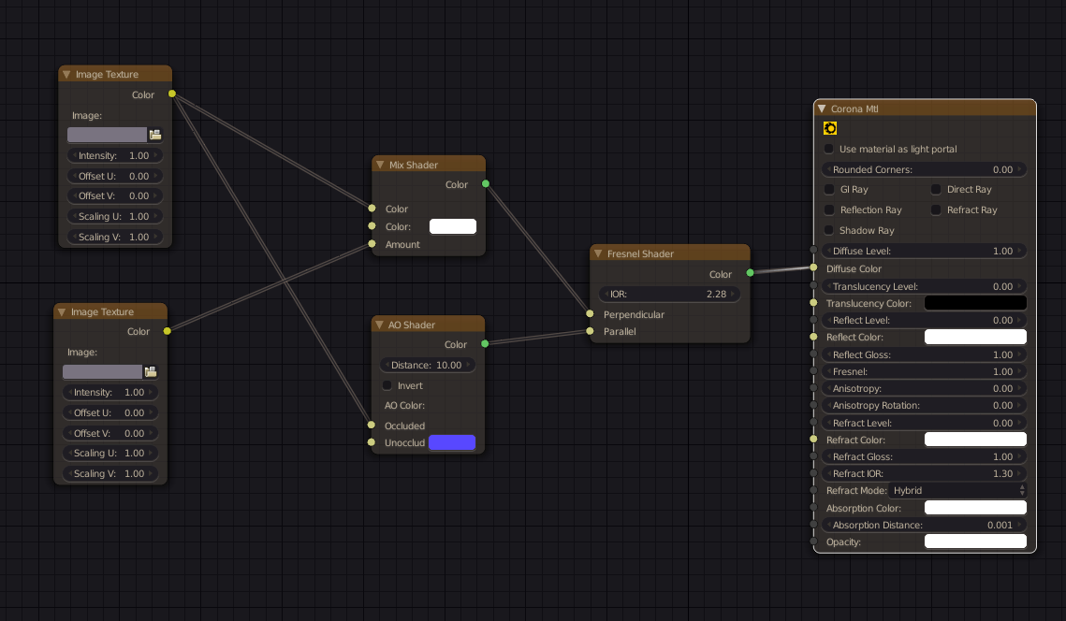Toggle the Direct Ray checkbox
1066x621 pixels.
pos(936,190)
